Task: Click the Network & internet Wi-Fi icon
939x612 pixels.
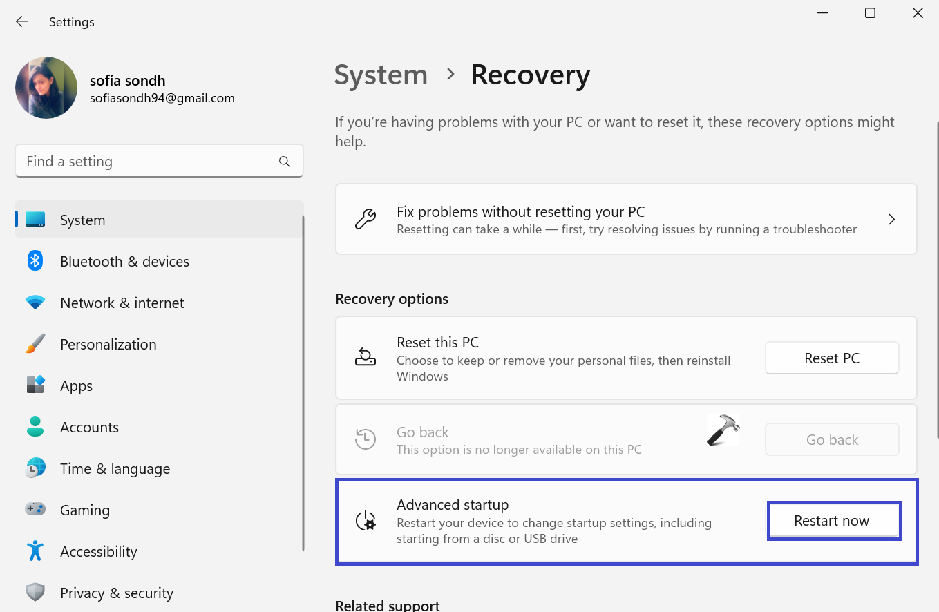Action: point(35,303)
